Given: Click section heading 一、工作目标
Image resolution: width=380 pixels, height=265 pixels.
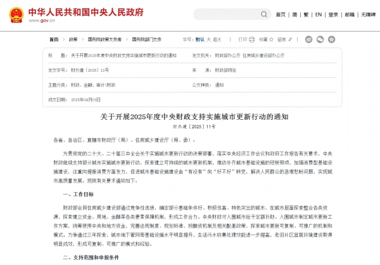Looking at the screenshot, I should [x=79, y=194].
